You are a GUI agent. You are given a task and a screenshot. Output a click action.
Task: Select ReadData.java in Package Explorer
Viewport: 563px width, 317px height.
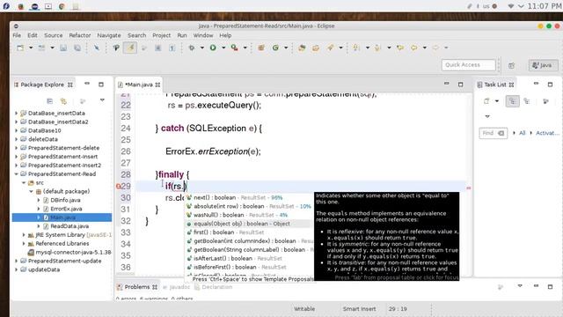point(69,226)
